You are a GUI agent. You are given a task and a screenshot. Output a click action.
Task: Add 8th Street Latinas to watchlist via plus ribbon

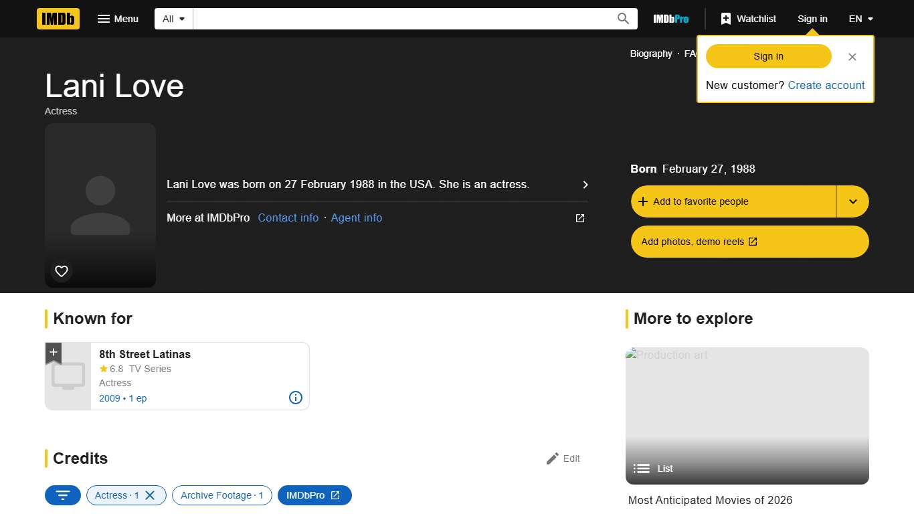(54, 353)
